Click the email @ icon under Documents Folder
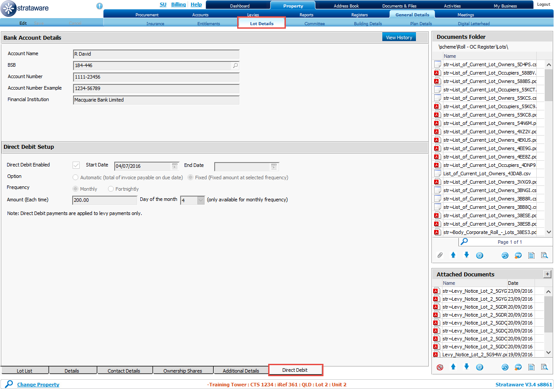 (479, 255)
